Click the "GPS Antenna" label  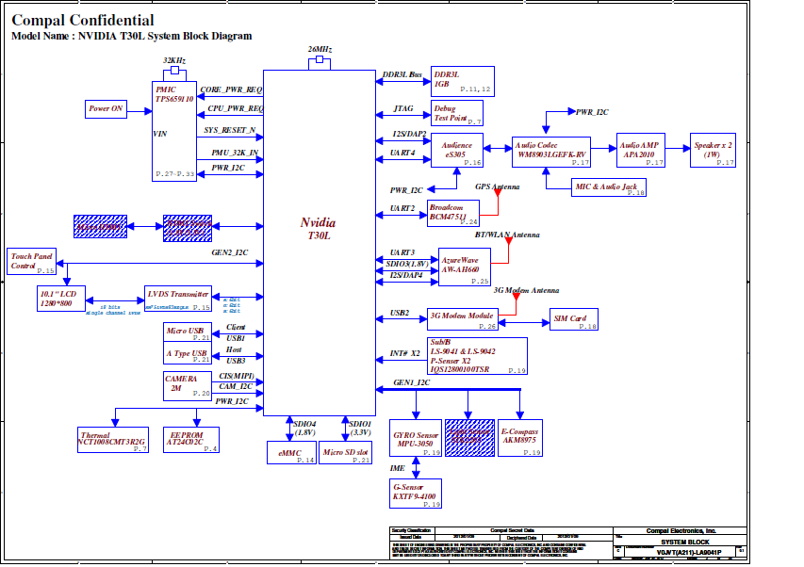[498, 186]
